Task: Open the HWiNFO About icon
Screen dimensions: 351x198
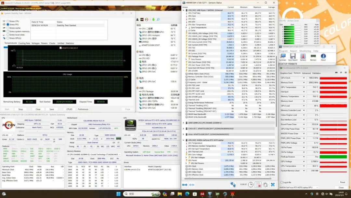Action: 323,56
